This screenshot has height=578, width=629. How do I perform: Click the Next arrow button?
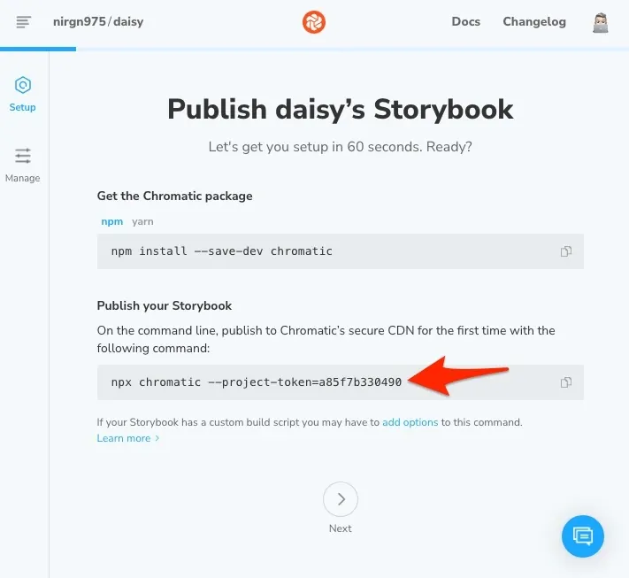[341, 499]
